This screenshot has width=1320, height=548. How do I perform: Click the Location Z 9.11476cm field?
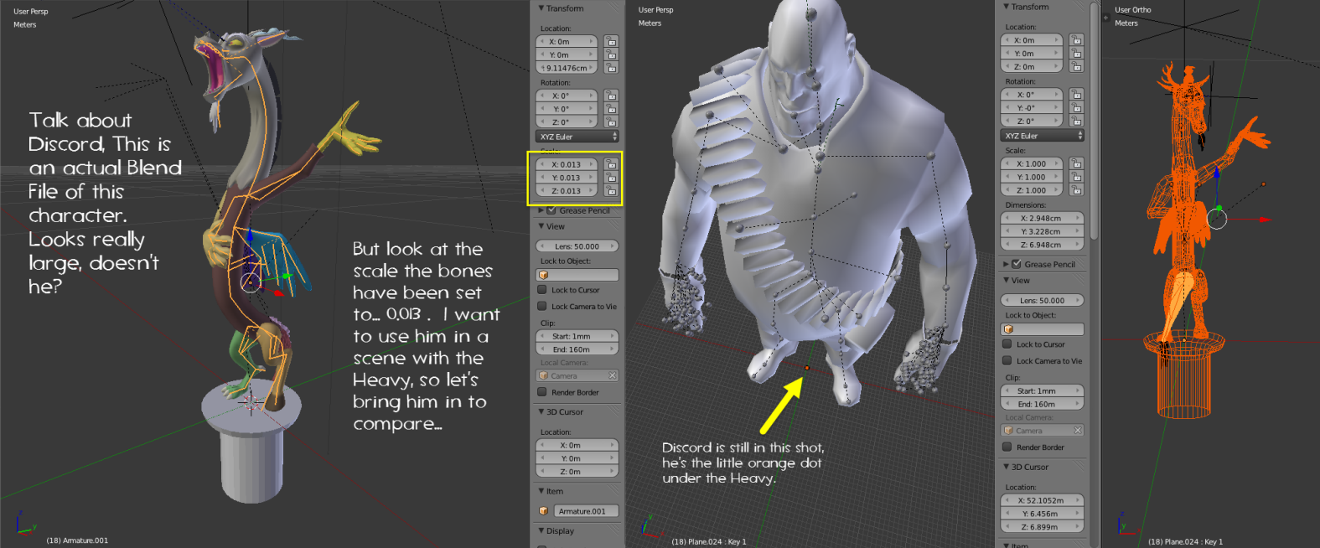tap(567, 68)
